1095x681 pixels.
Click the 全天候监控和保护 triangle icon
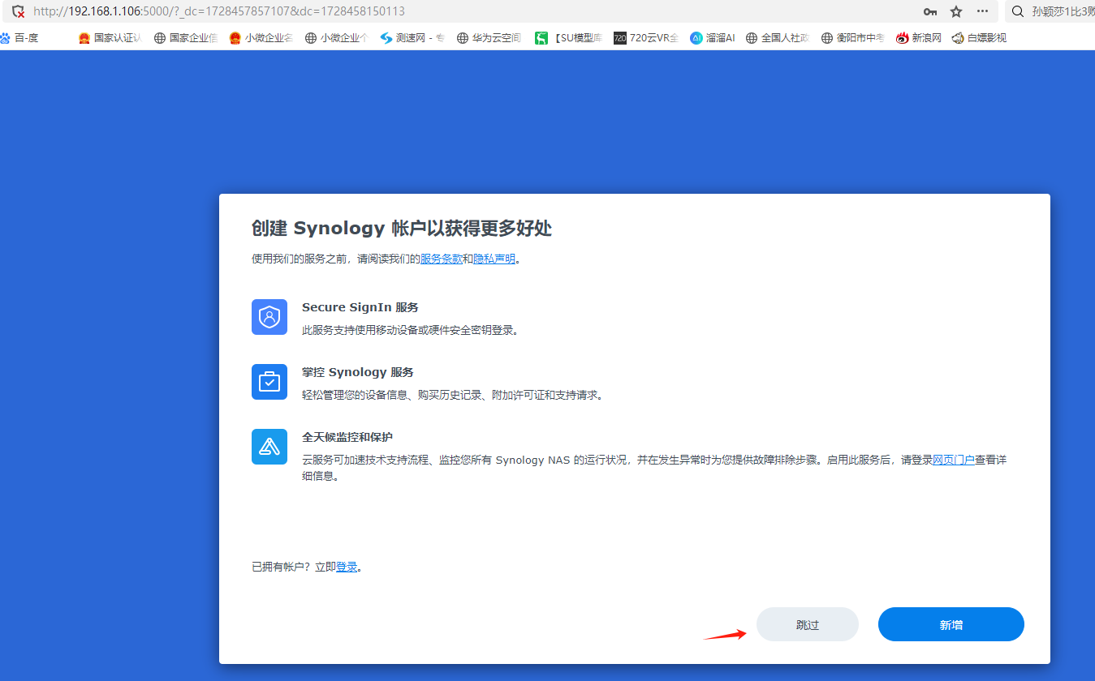pyautogui.click(x=269, y=447)
